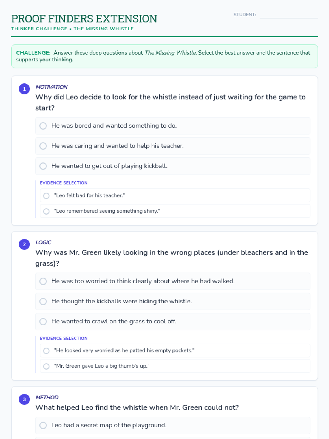329x439 pixels.
Task: Click the question 2 number badge
Action: [x=24, y=244]
